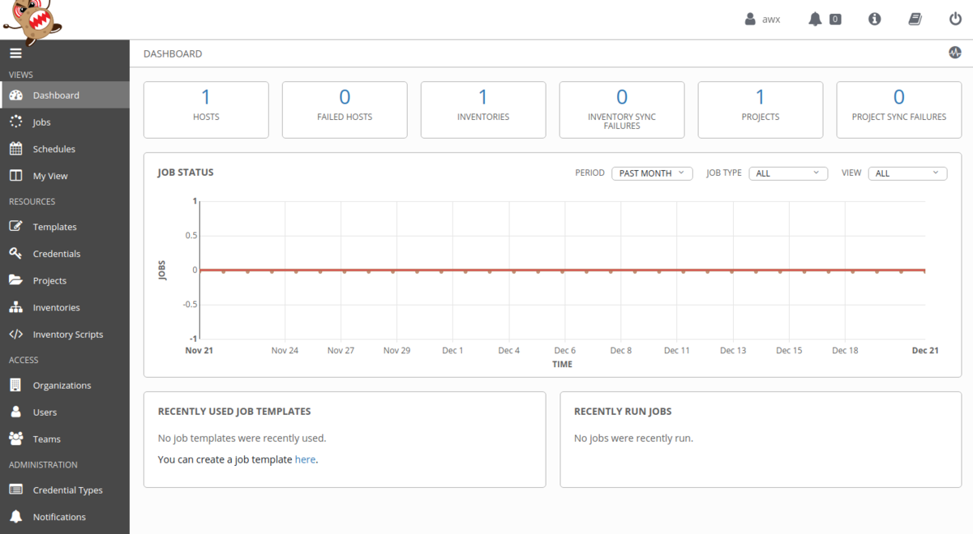The image size is (973, 534).
Task: Expand the Job Type dropdown
Action: tap(788, 173)
